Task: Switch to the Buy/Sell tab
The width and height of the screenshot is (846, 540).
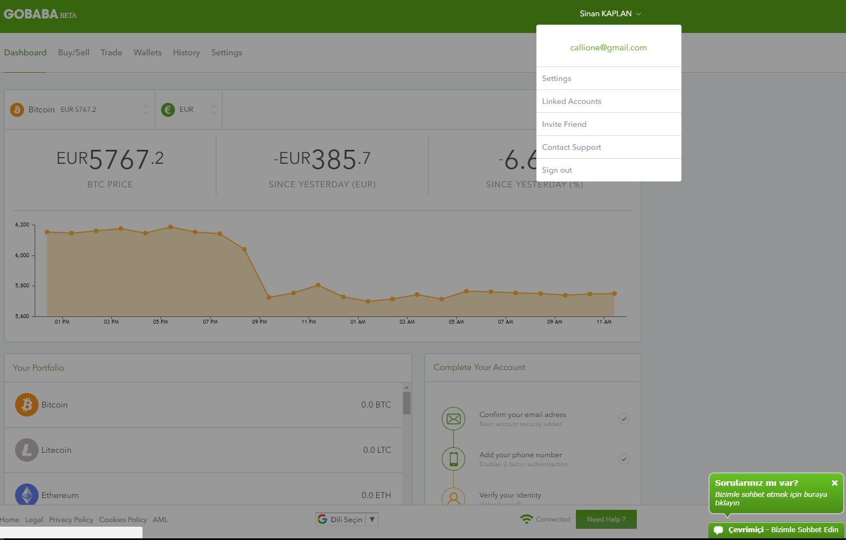Action: tap(74, 53)
